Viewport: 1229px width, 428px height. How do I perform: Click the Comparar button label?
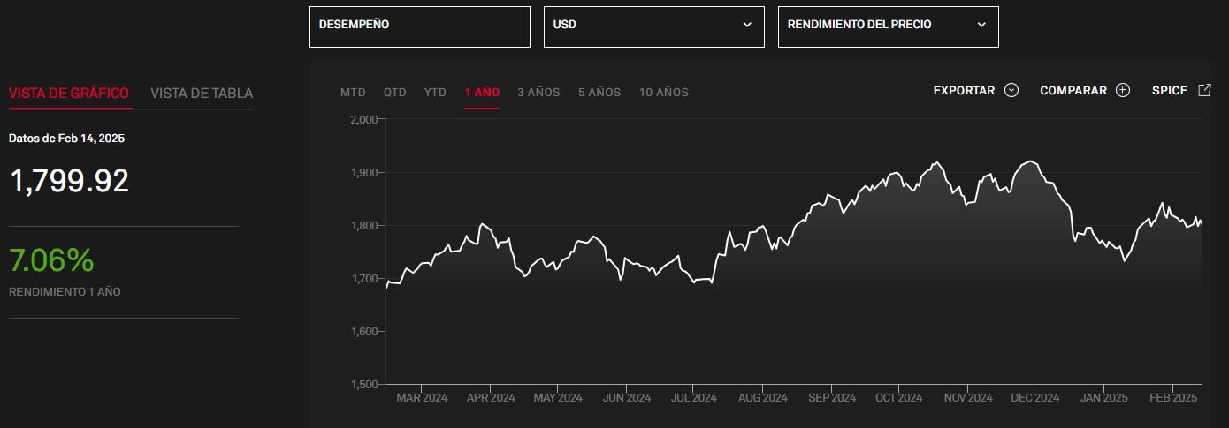[x=1073, y=90]
